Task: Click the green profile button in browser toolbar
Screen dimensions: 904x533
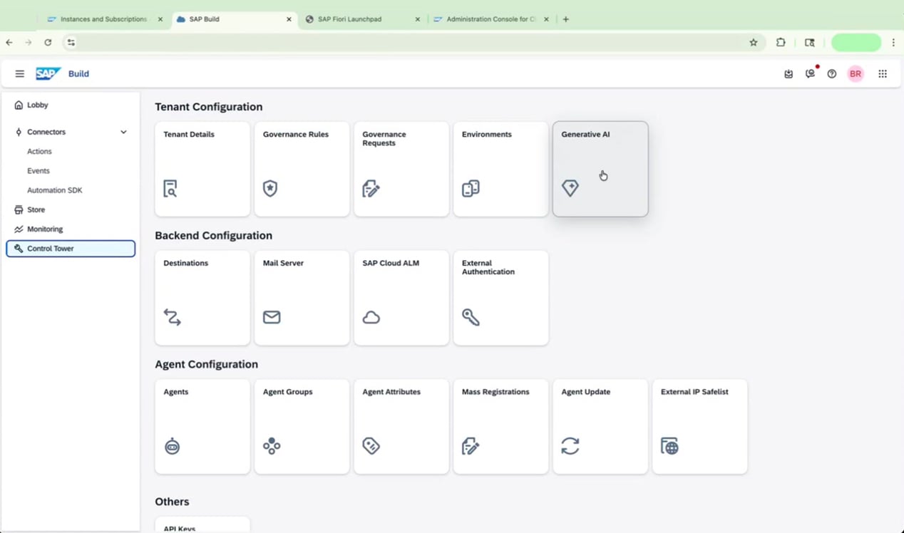Action: click(x=856, y=43)
